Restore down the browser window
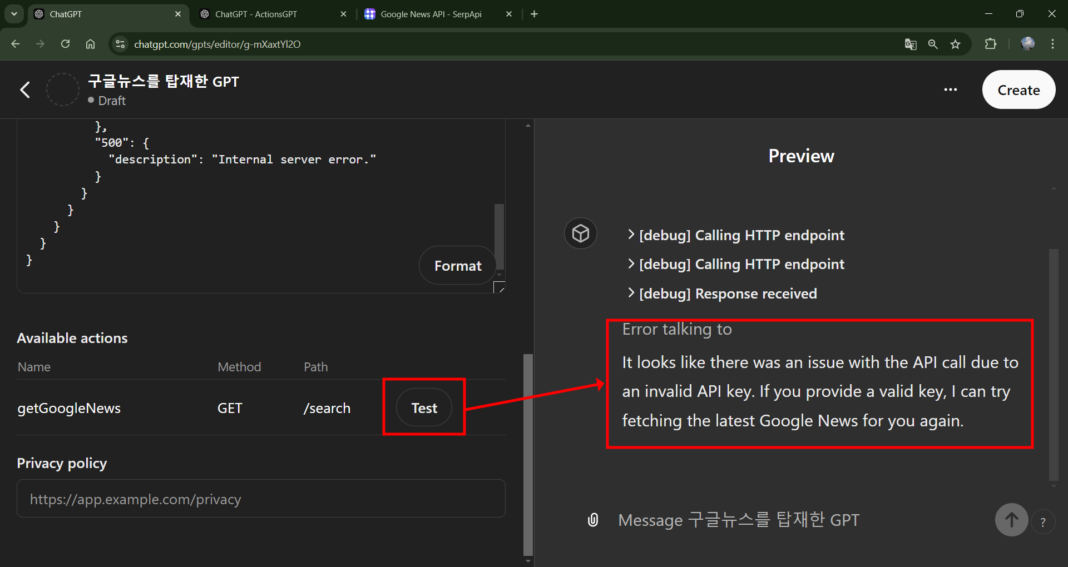 coord(1020,14)
